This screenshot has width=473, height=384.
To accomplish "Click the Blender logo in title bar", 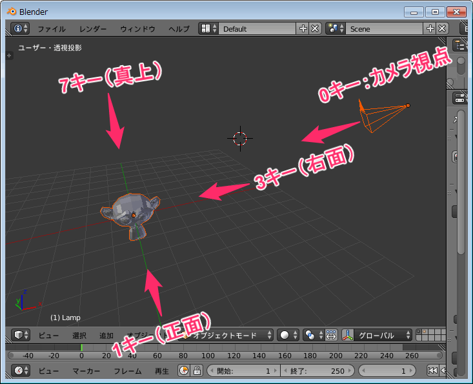I will click(12, 12).
